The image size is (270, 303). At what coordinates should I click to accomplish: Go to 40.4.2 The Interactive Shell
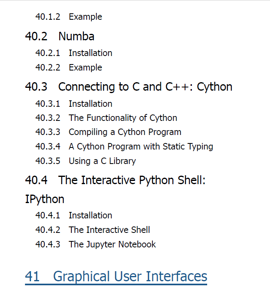93,230
